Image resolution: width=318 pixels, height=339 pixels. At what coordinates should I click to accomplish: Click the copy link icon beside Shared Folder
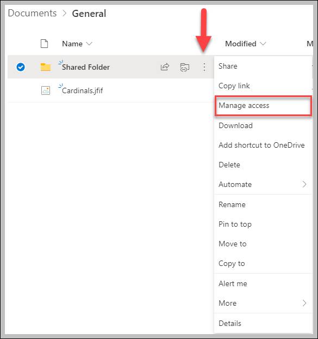tap(184, 67)
